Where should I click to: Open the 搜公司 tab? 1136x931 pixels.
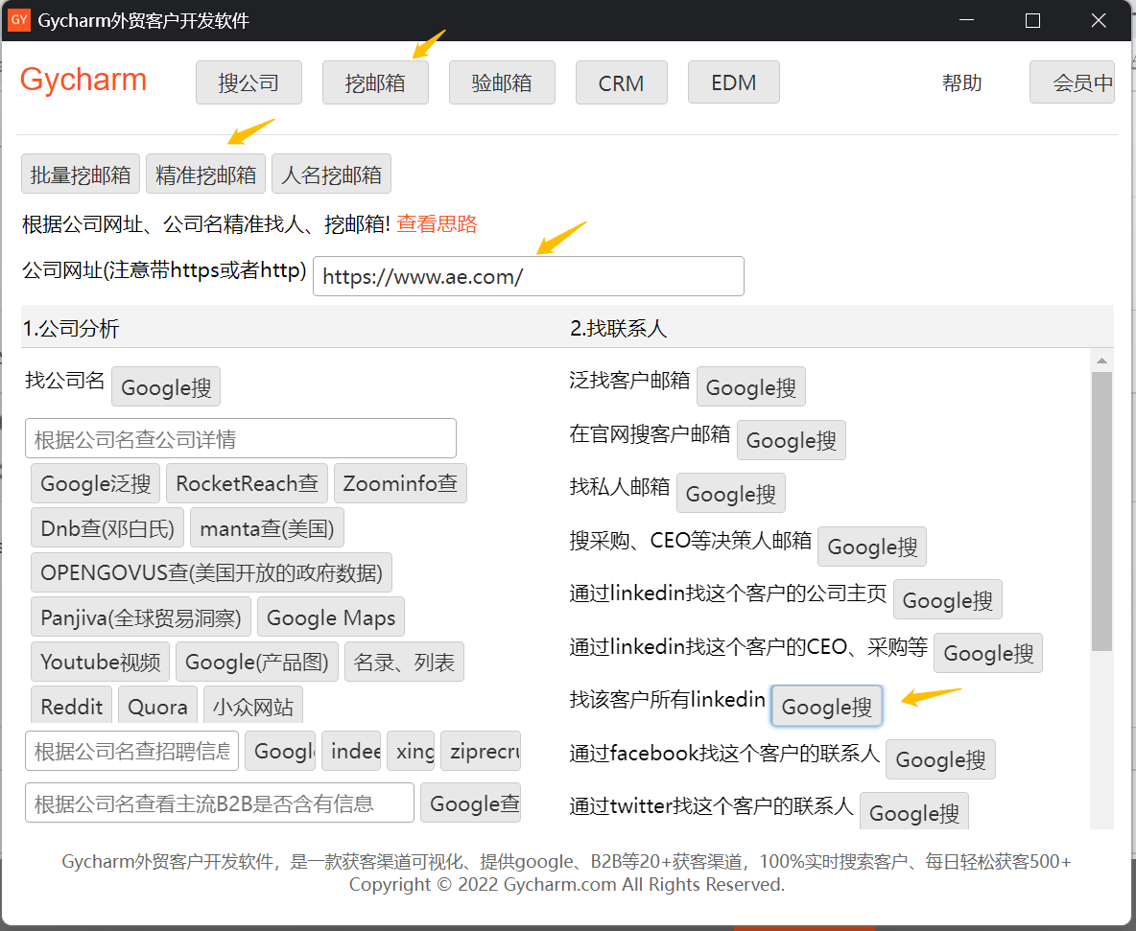[248, 82]
